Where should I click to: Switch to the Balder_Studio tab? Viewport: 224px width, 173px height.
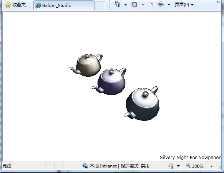tap(64, 6)
